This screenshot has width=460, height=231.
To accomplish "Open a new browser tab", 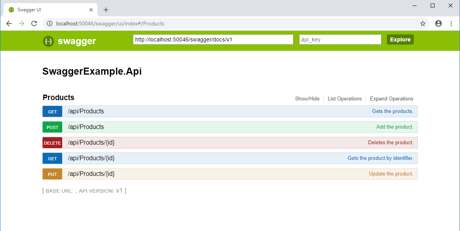I will coord(106,10).
